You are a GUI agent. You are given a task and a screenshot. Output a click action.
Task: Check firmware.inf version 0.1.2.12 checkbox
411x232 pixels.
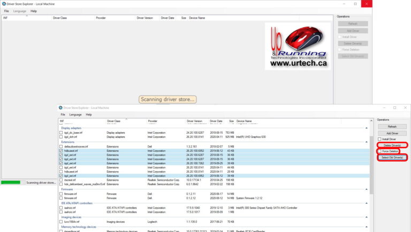[61, 198]
